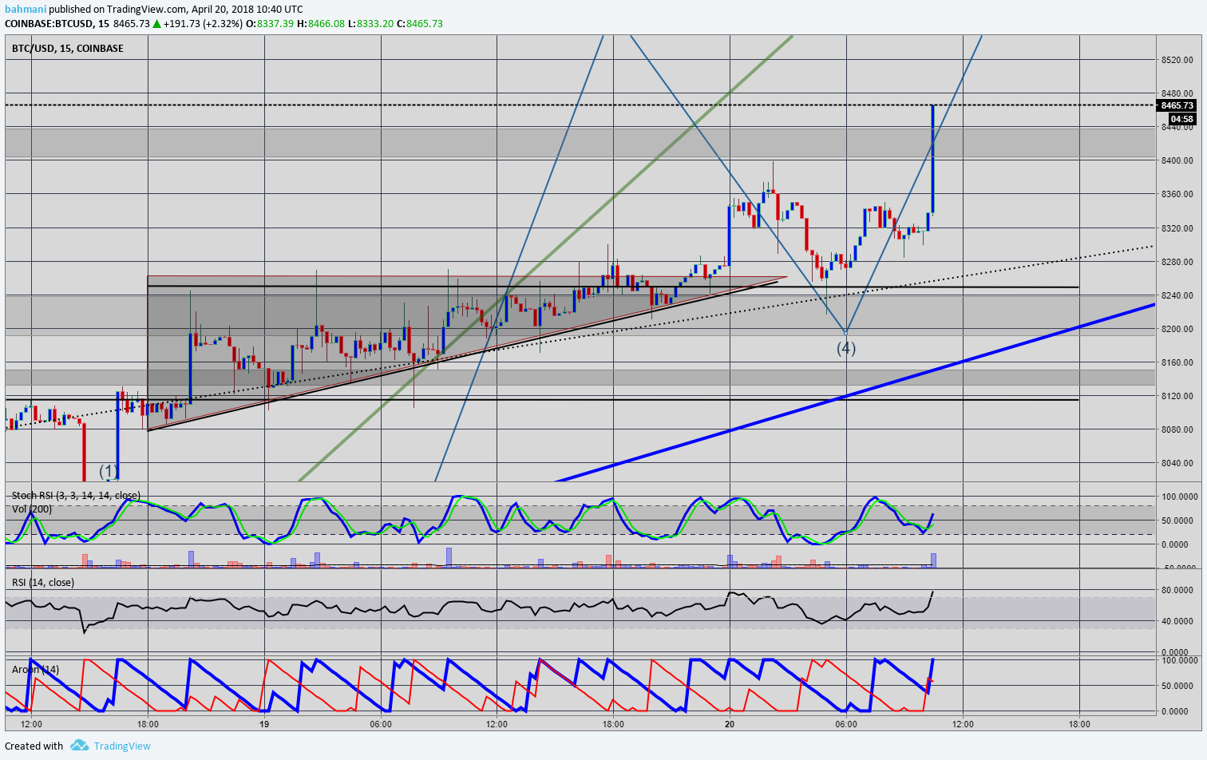Click the 8280.00 price axis label
The height and width of the screenshot is (760, 1207).
pyautogui.click(x=1177, y=262)
